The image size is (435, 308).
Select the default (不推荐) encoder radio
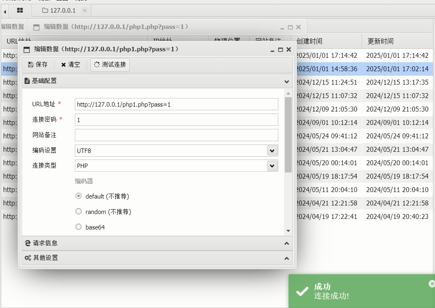point(79,196)
